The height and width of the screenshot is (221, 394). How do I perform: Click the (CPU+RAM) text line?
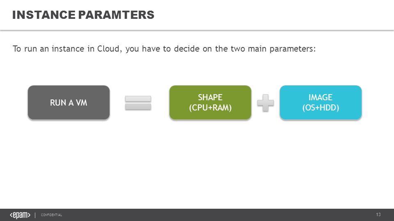[x=210, y=108]
